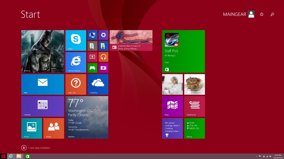284x159 pixels.
Task: Open the Mail tile
Action: coord(43,84)
